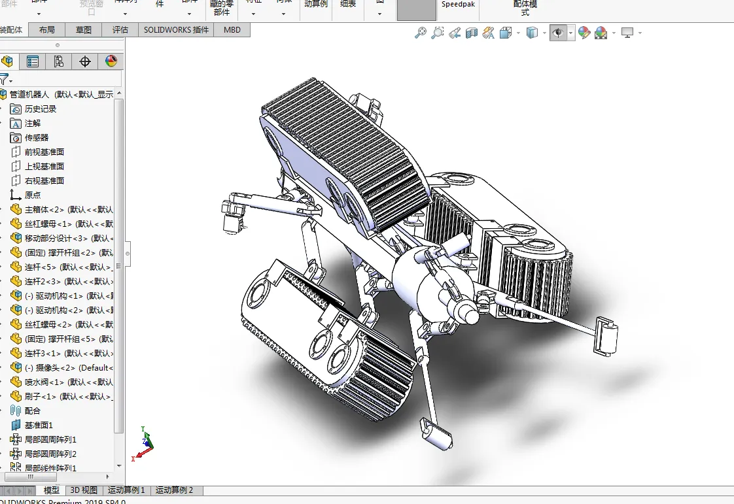This screenshot has width=734, height=504.
Task: Open the DisplayManager color sphere tab
Action: click(x=111, y=61)
